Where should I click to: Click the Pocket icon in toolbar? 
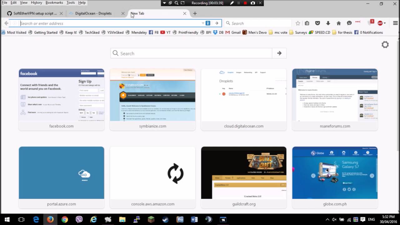[317, 23]
